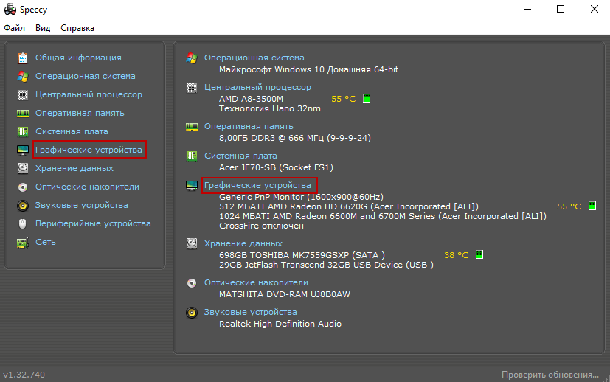The width and height of the screenshot is (610, 382).
Task: Click the Оперативная память RAM icon in sidebar
Action: 22,113
